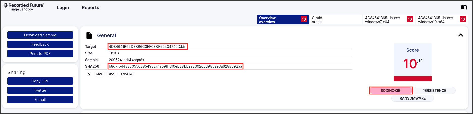Image resolution: width=473 pixels, height=114 pixels.
Task: Click the RANSOMWARE tag
Action: pos(413,98)
